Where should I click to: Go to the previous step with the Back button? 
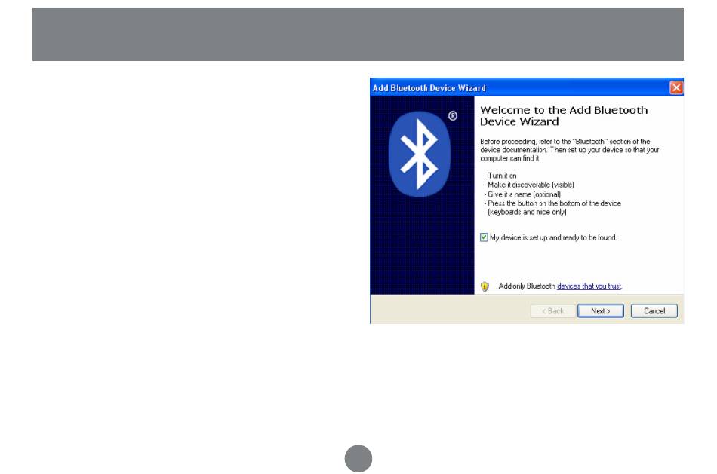coord(552,311)
